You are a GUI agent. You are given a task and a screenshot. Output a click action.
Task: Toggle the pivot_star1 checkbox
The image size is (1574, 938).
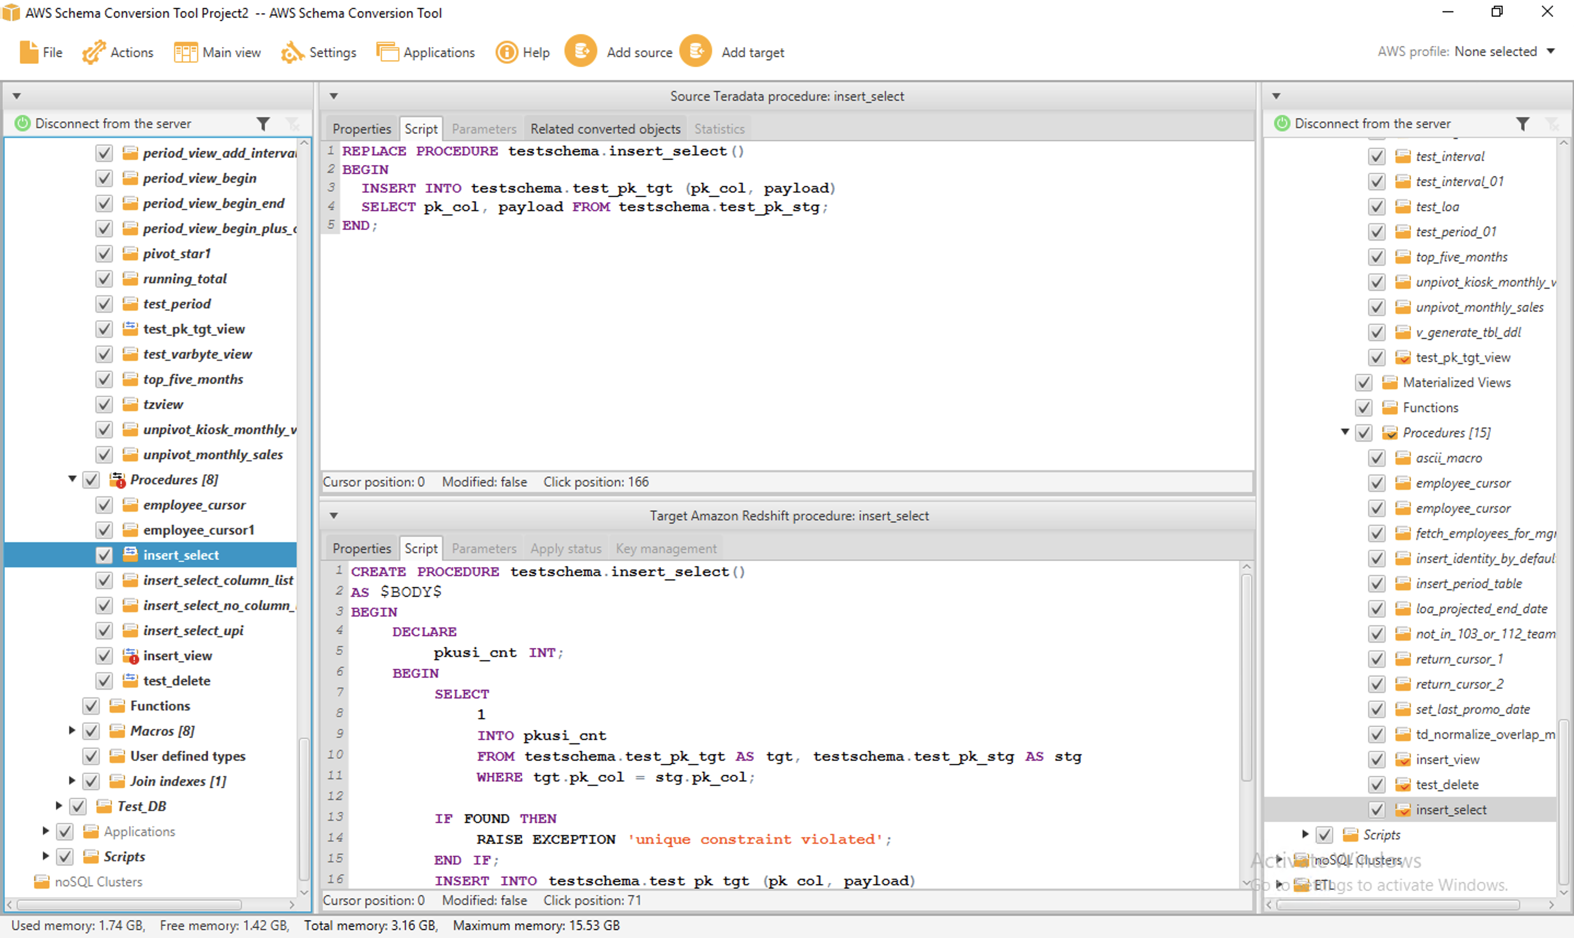104,254
